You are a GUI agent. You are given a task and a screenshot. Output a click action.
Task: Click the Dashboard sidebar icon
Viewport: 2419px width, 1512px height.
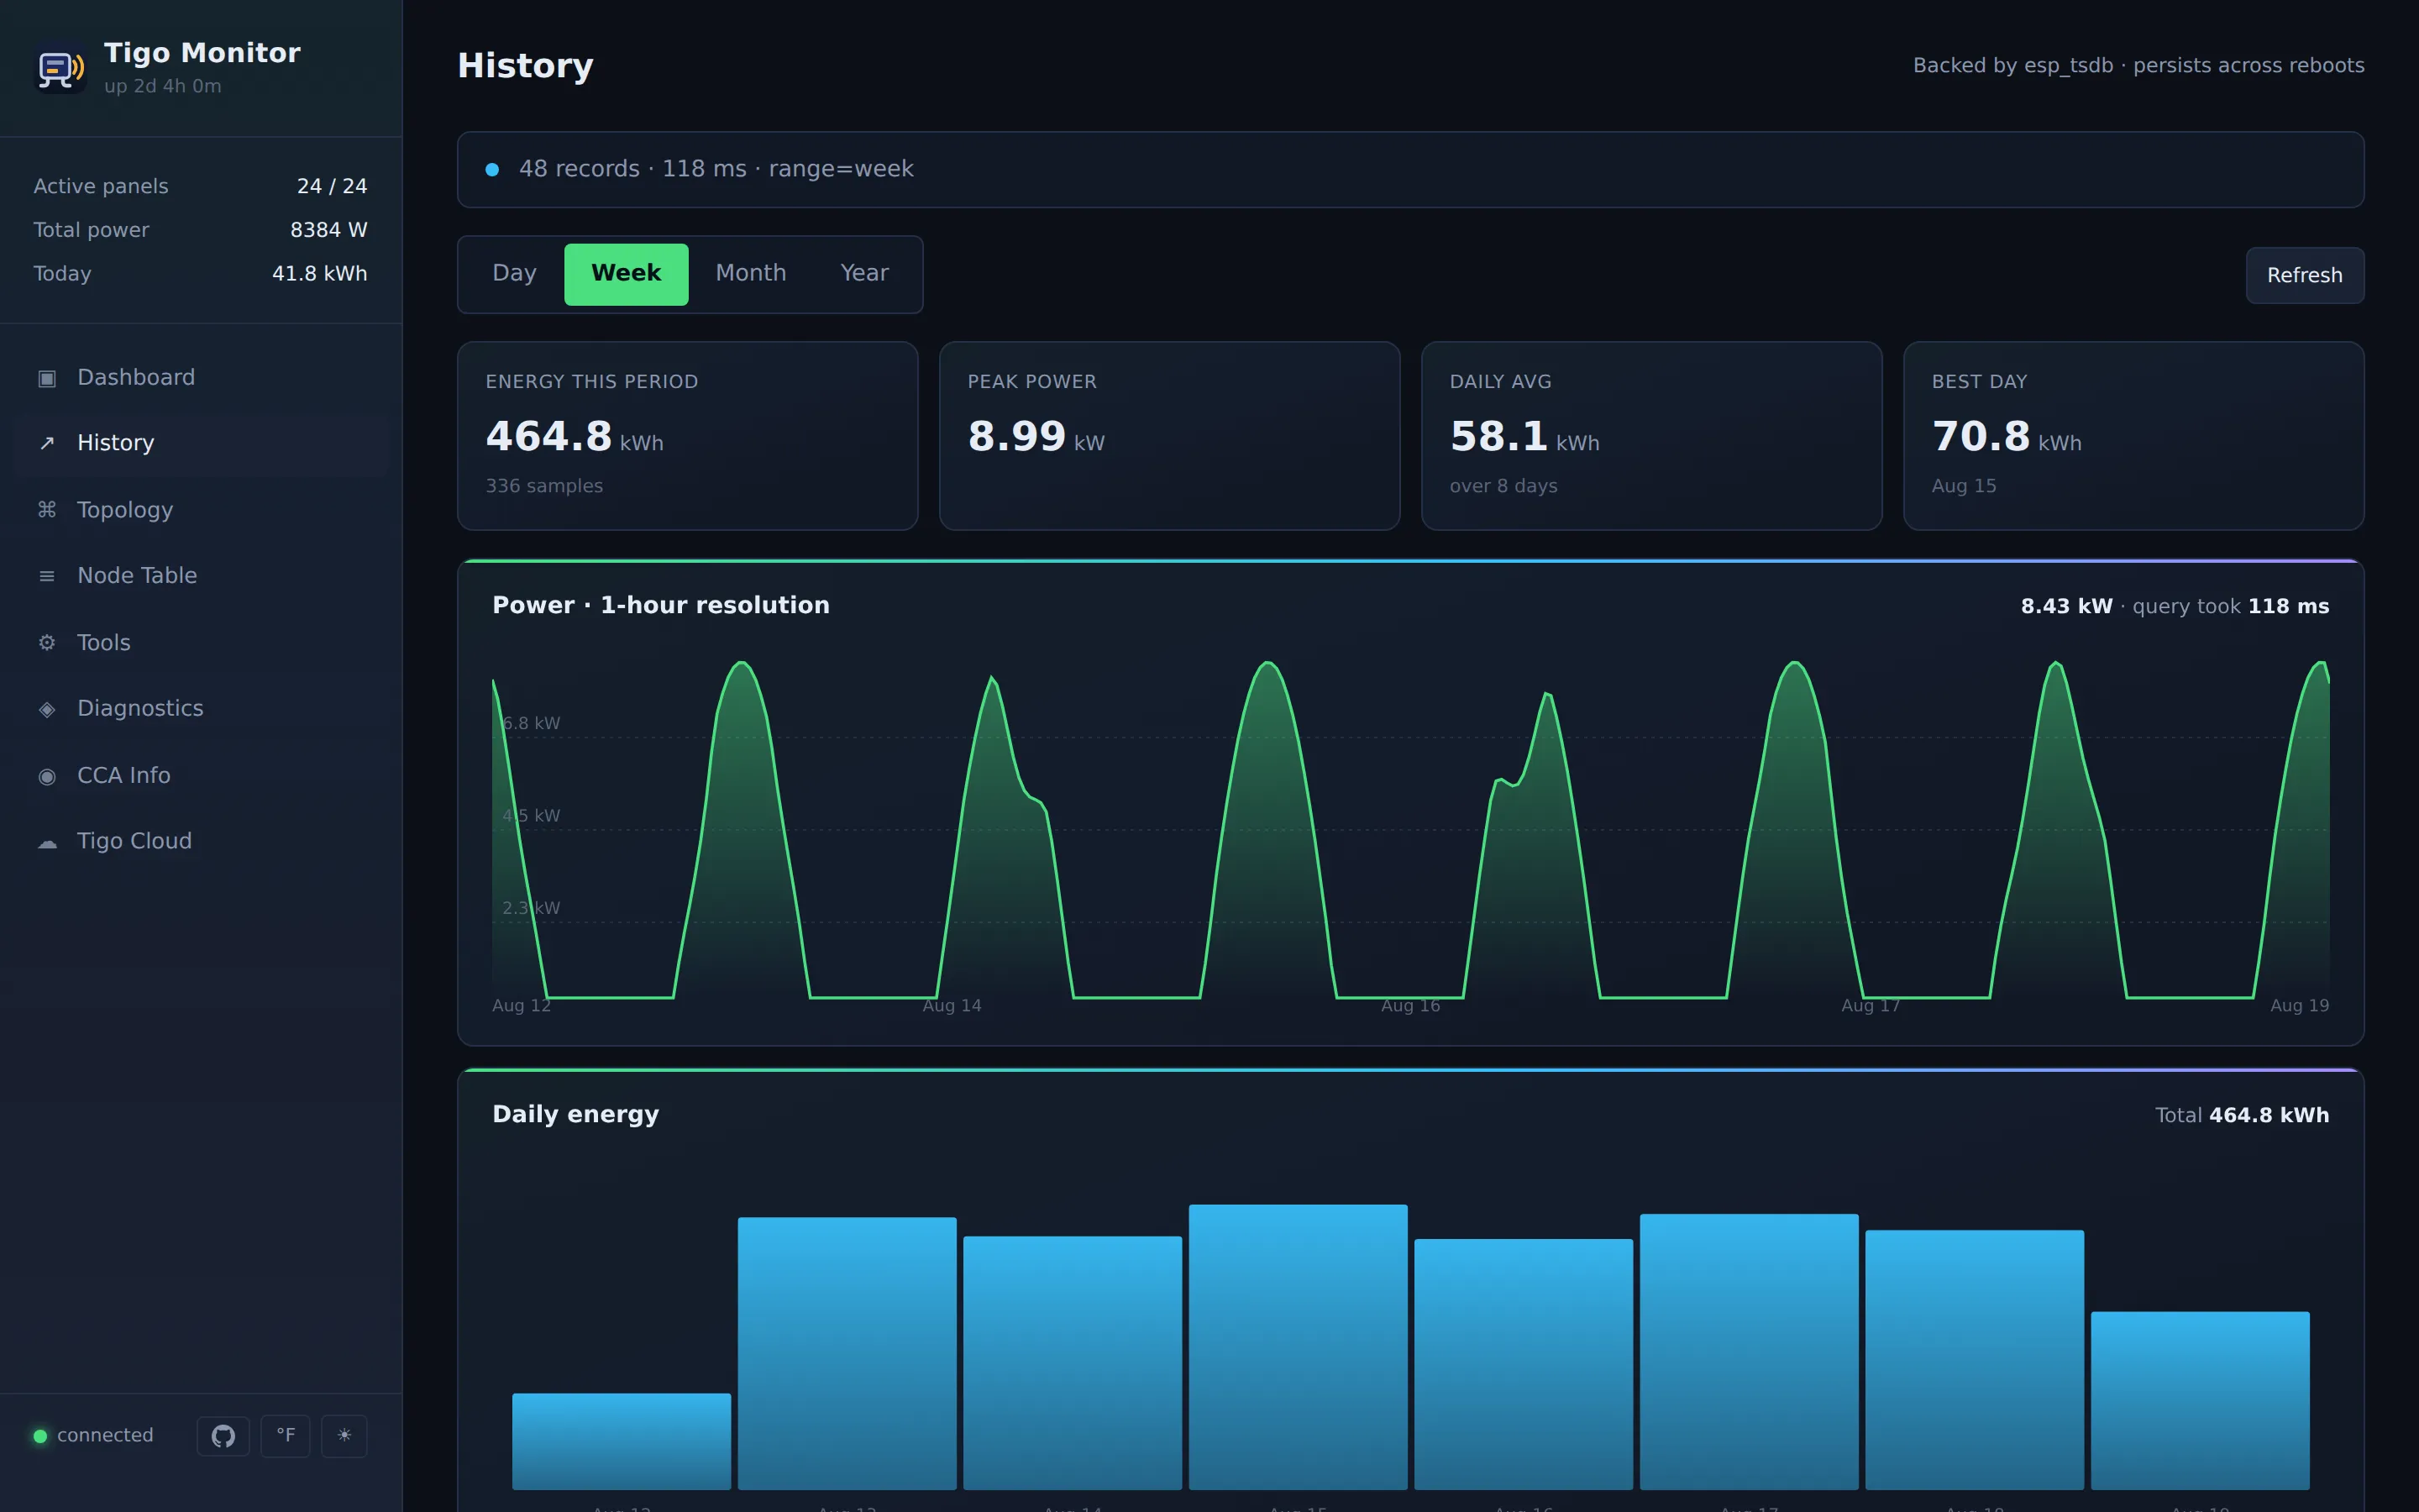tap(47, 378)
